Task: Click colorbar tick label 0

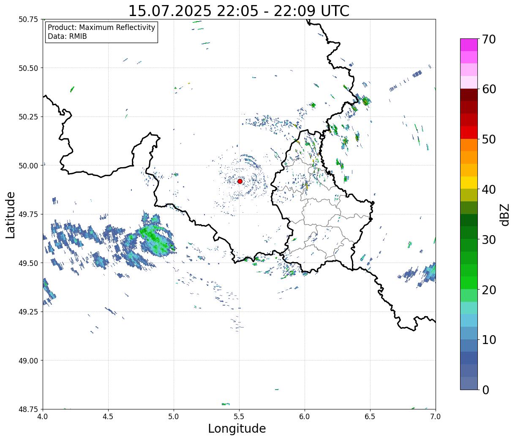Action: coord(485,390)
